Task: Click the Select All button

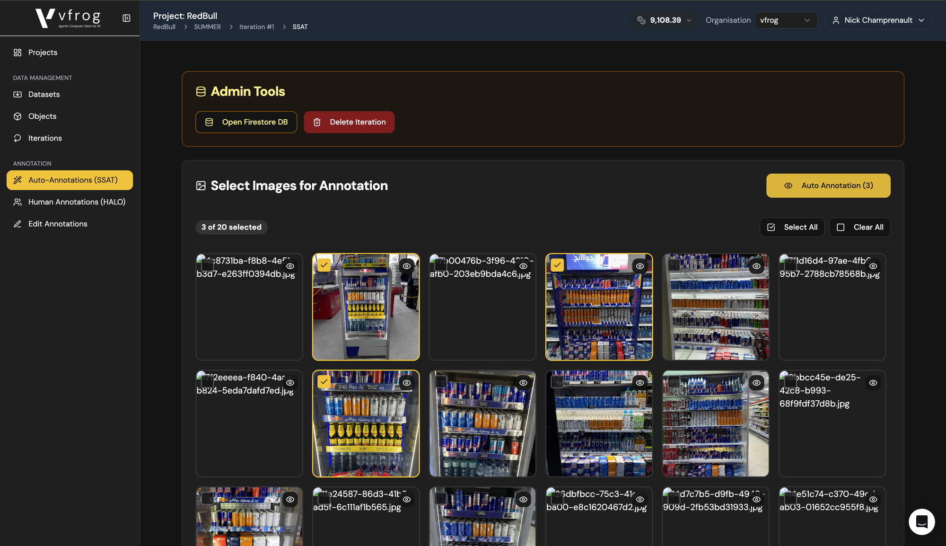Action: (792, 227)
